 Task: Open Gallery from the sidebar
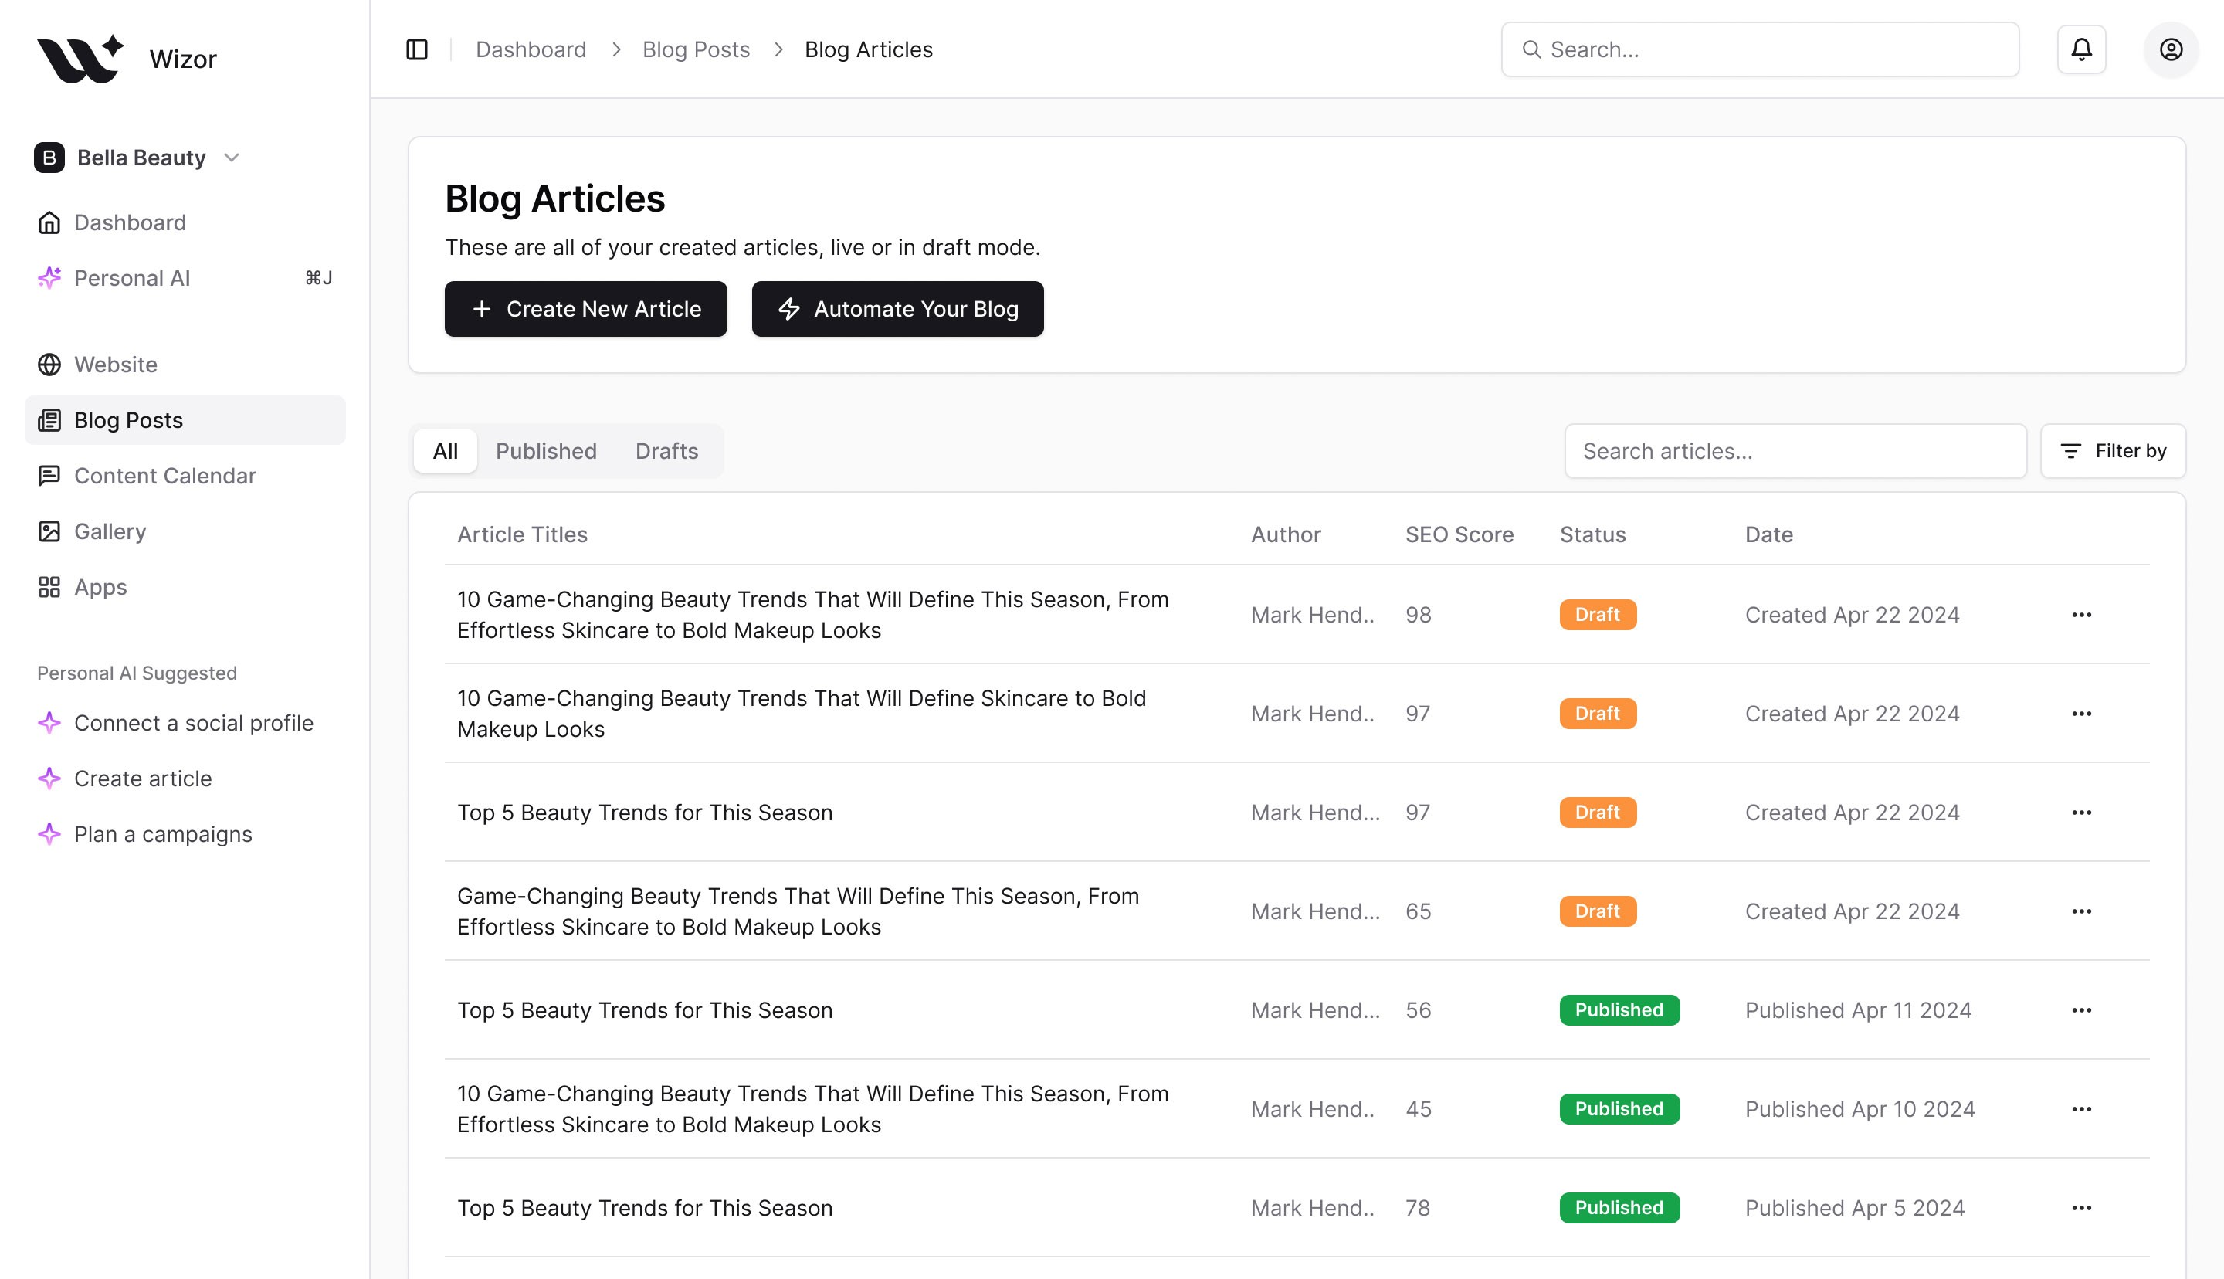(x=110, y=531)
